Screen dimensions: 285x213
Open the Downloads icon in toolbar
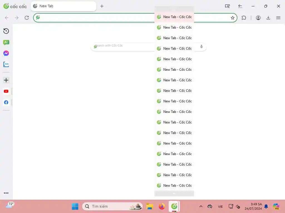pos(268,18)
